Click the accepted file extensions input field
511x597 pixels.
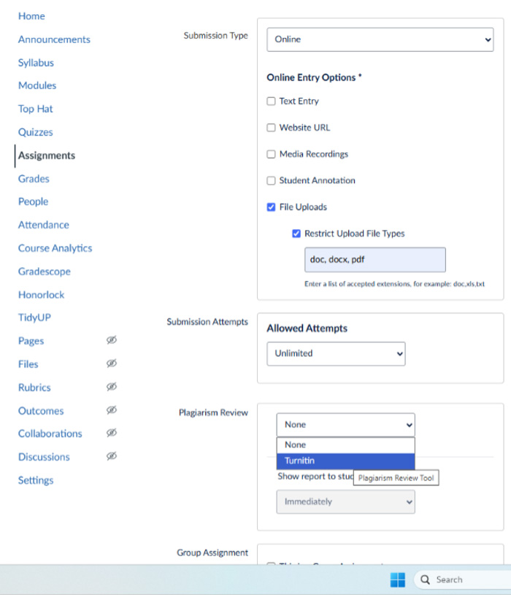coord(374,259)
